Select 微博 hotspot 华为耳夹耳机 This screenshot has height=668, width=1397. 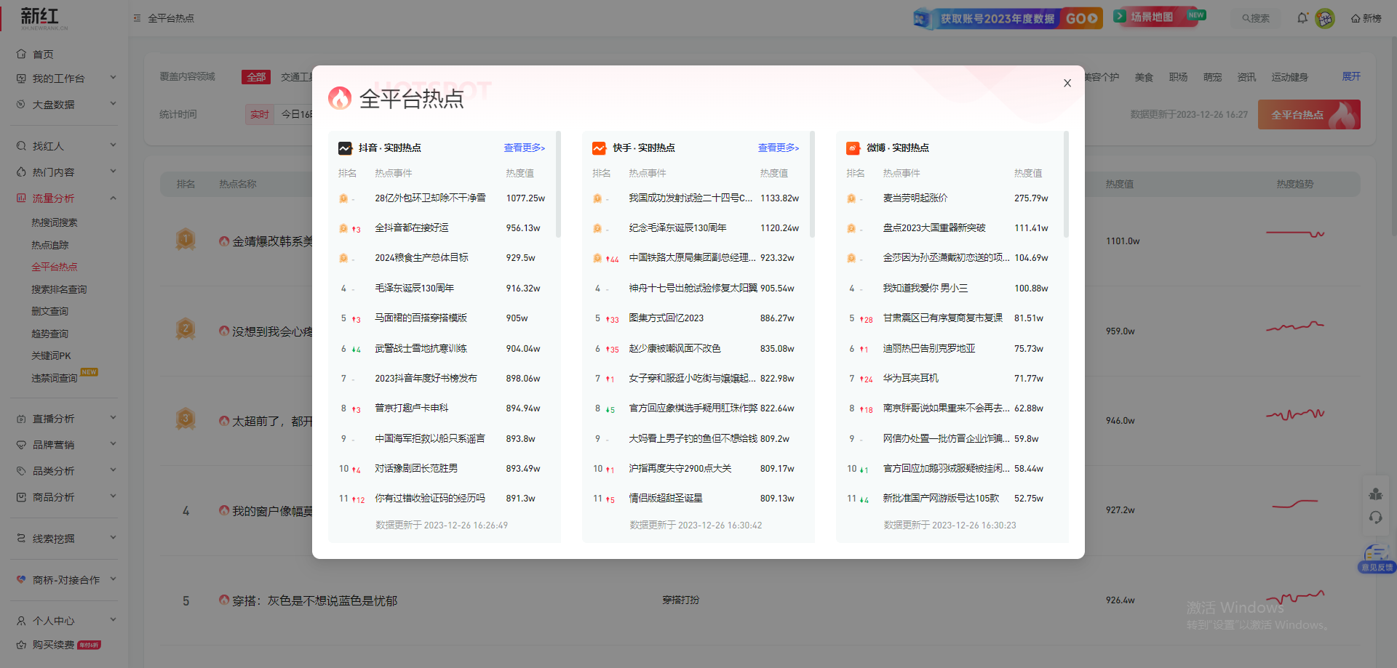tap(910, 378)
